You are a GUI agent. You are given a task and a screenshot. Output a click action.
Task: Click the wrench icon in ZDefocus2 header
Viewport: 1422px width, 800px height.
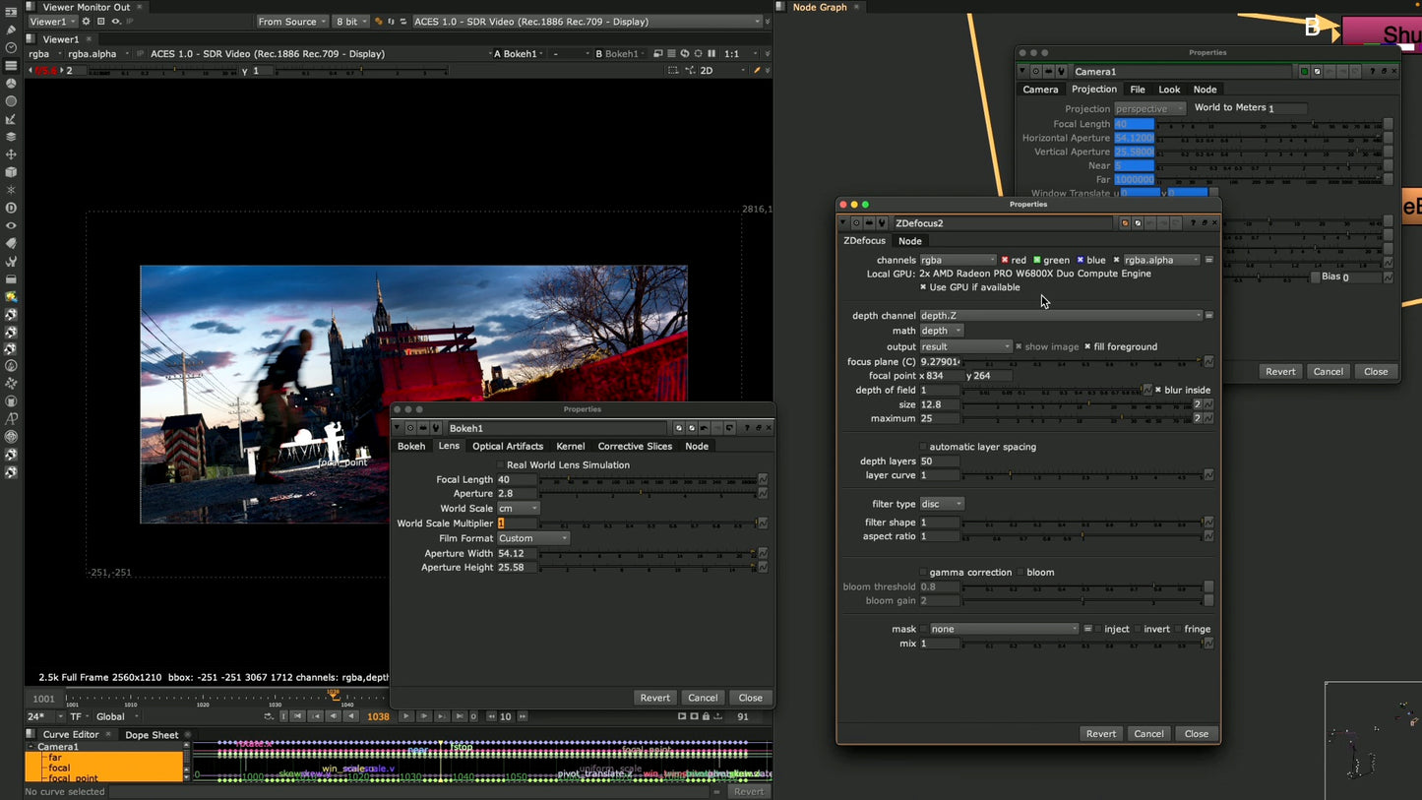point(882,223)
